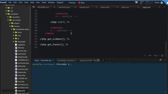Expand the plugins folder
Viewport: 168px width, 94px height.
pos(10,23)
